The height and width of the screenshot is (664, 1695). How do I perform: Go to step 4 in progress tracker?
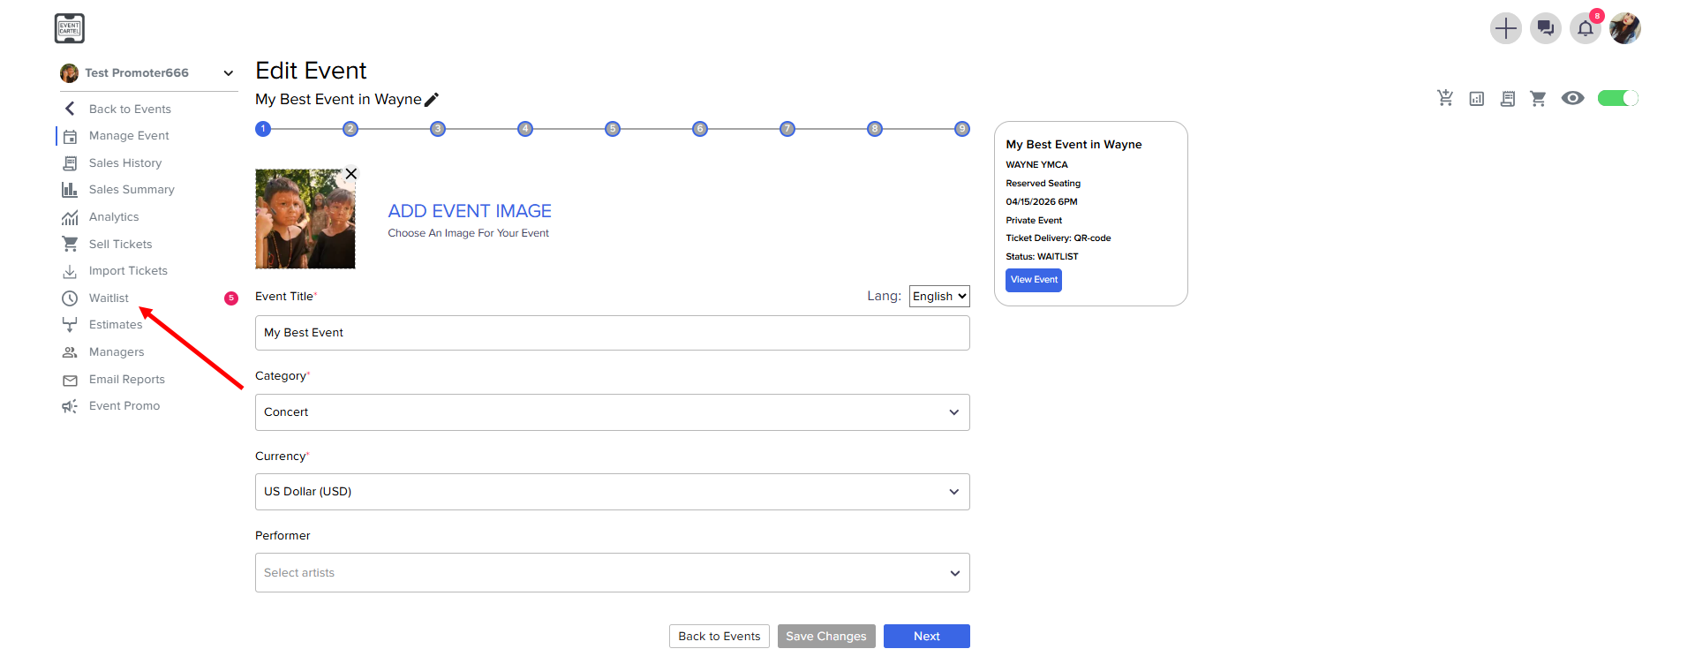tap(525, 129)
